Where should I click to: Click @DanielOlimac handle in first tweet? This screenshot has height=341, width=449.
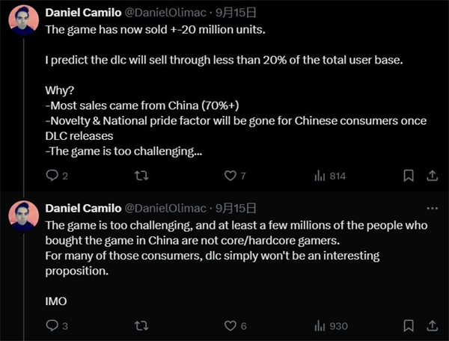[x=160, y=13]
